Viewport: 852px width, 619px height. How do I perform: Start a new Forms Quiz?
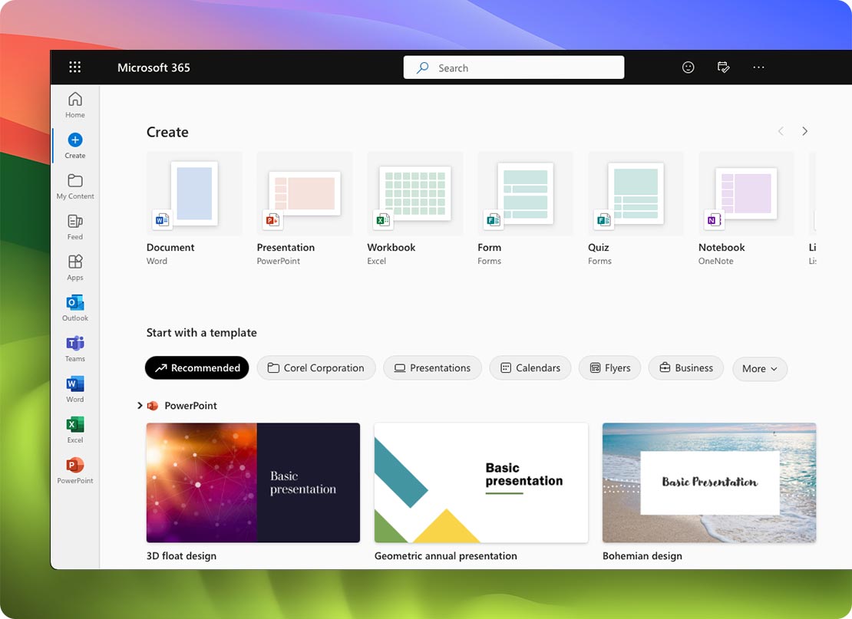[x=636, y=193]
